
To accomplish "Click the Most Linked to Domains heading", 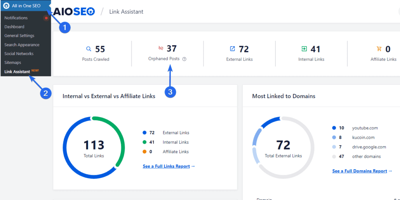I will (283, 96).
